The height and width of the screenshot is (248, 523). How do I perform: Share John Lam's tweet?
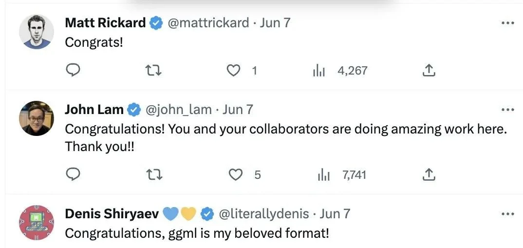click(429, 174)
